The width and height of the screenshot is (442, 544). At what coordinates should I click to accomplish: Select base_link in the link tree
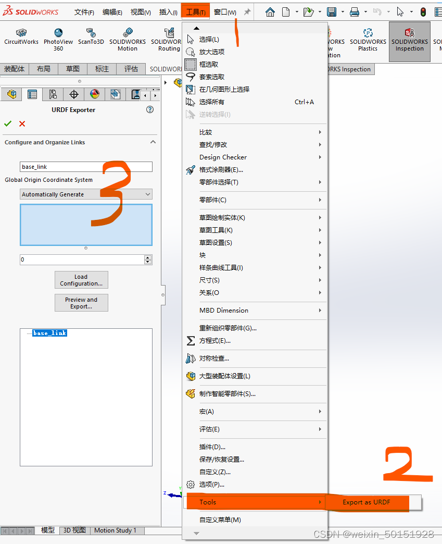tap(49, 333)
